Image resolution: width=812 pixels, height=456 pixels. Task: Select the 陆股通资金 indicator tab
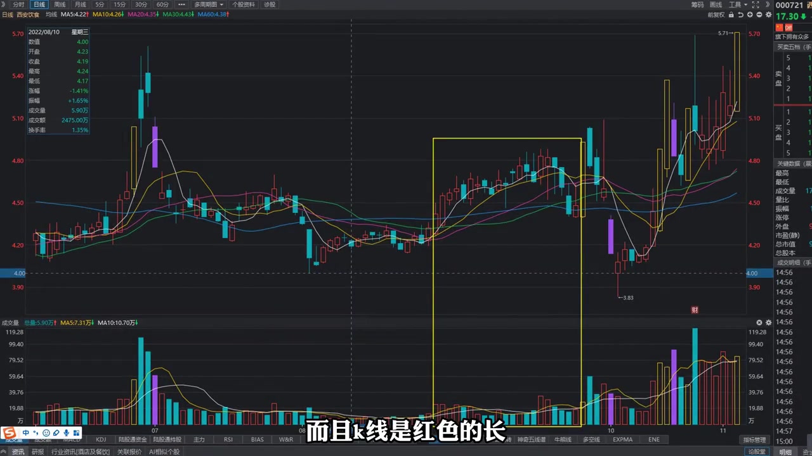point(133,439)
